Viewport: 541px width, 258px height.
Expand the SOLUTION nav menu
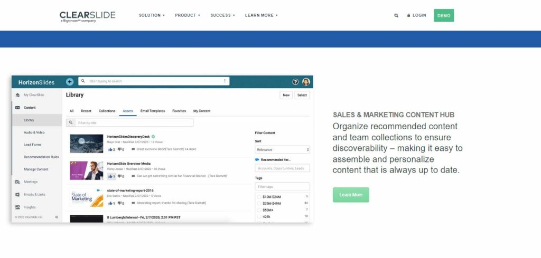[x=152, y=15]
